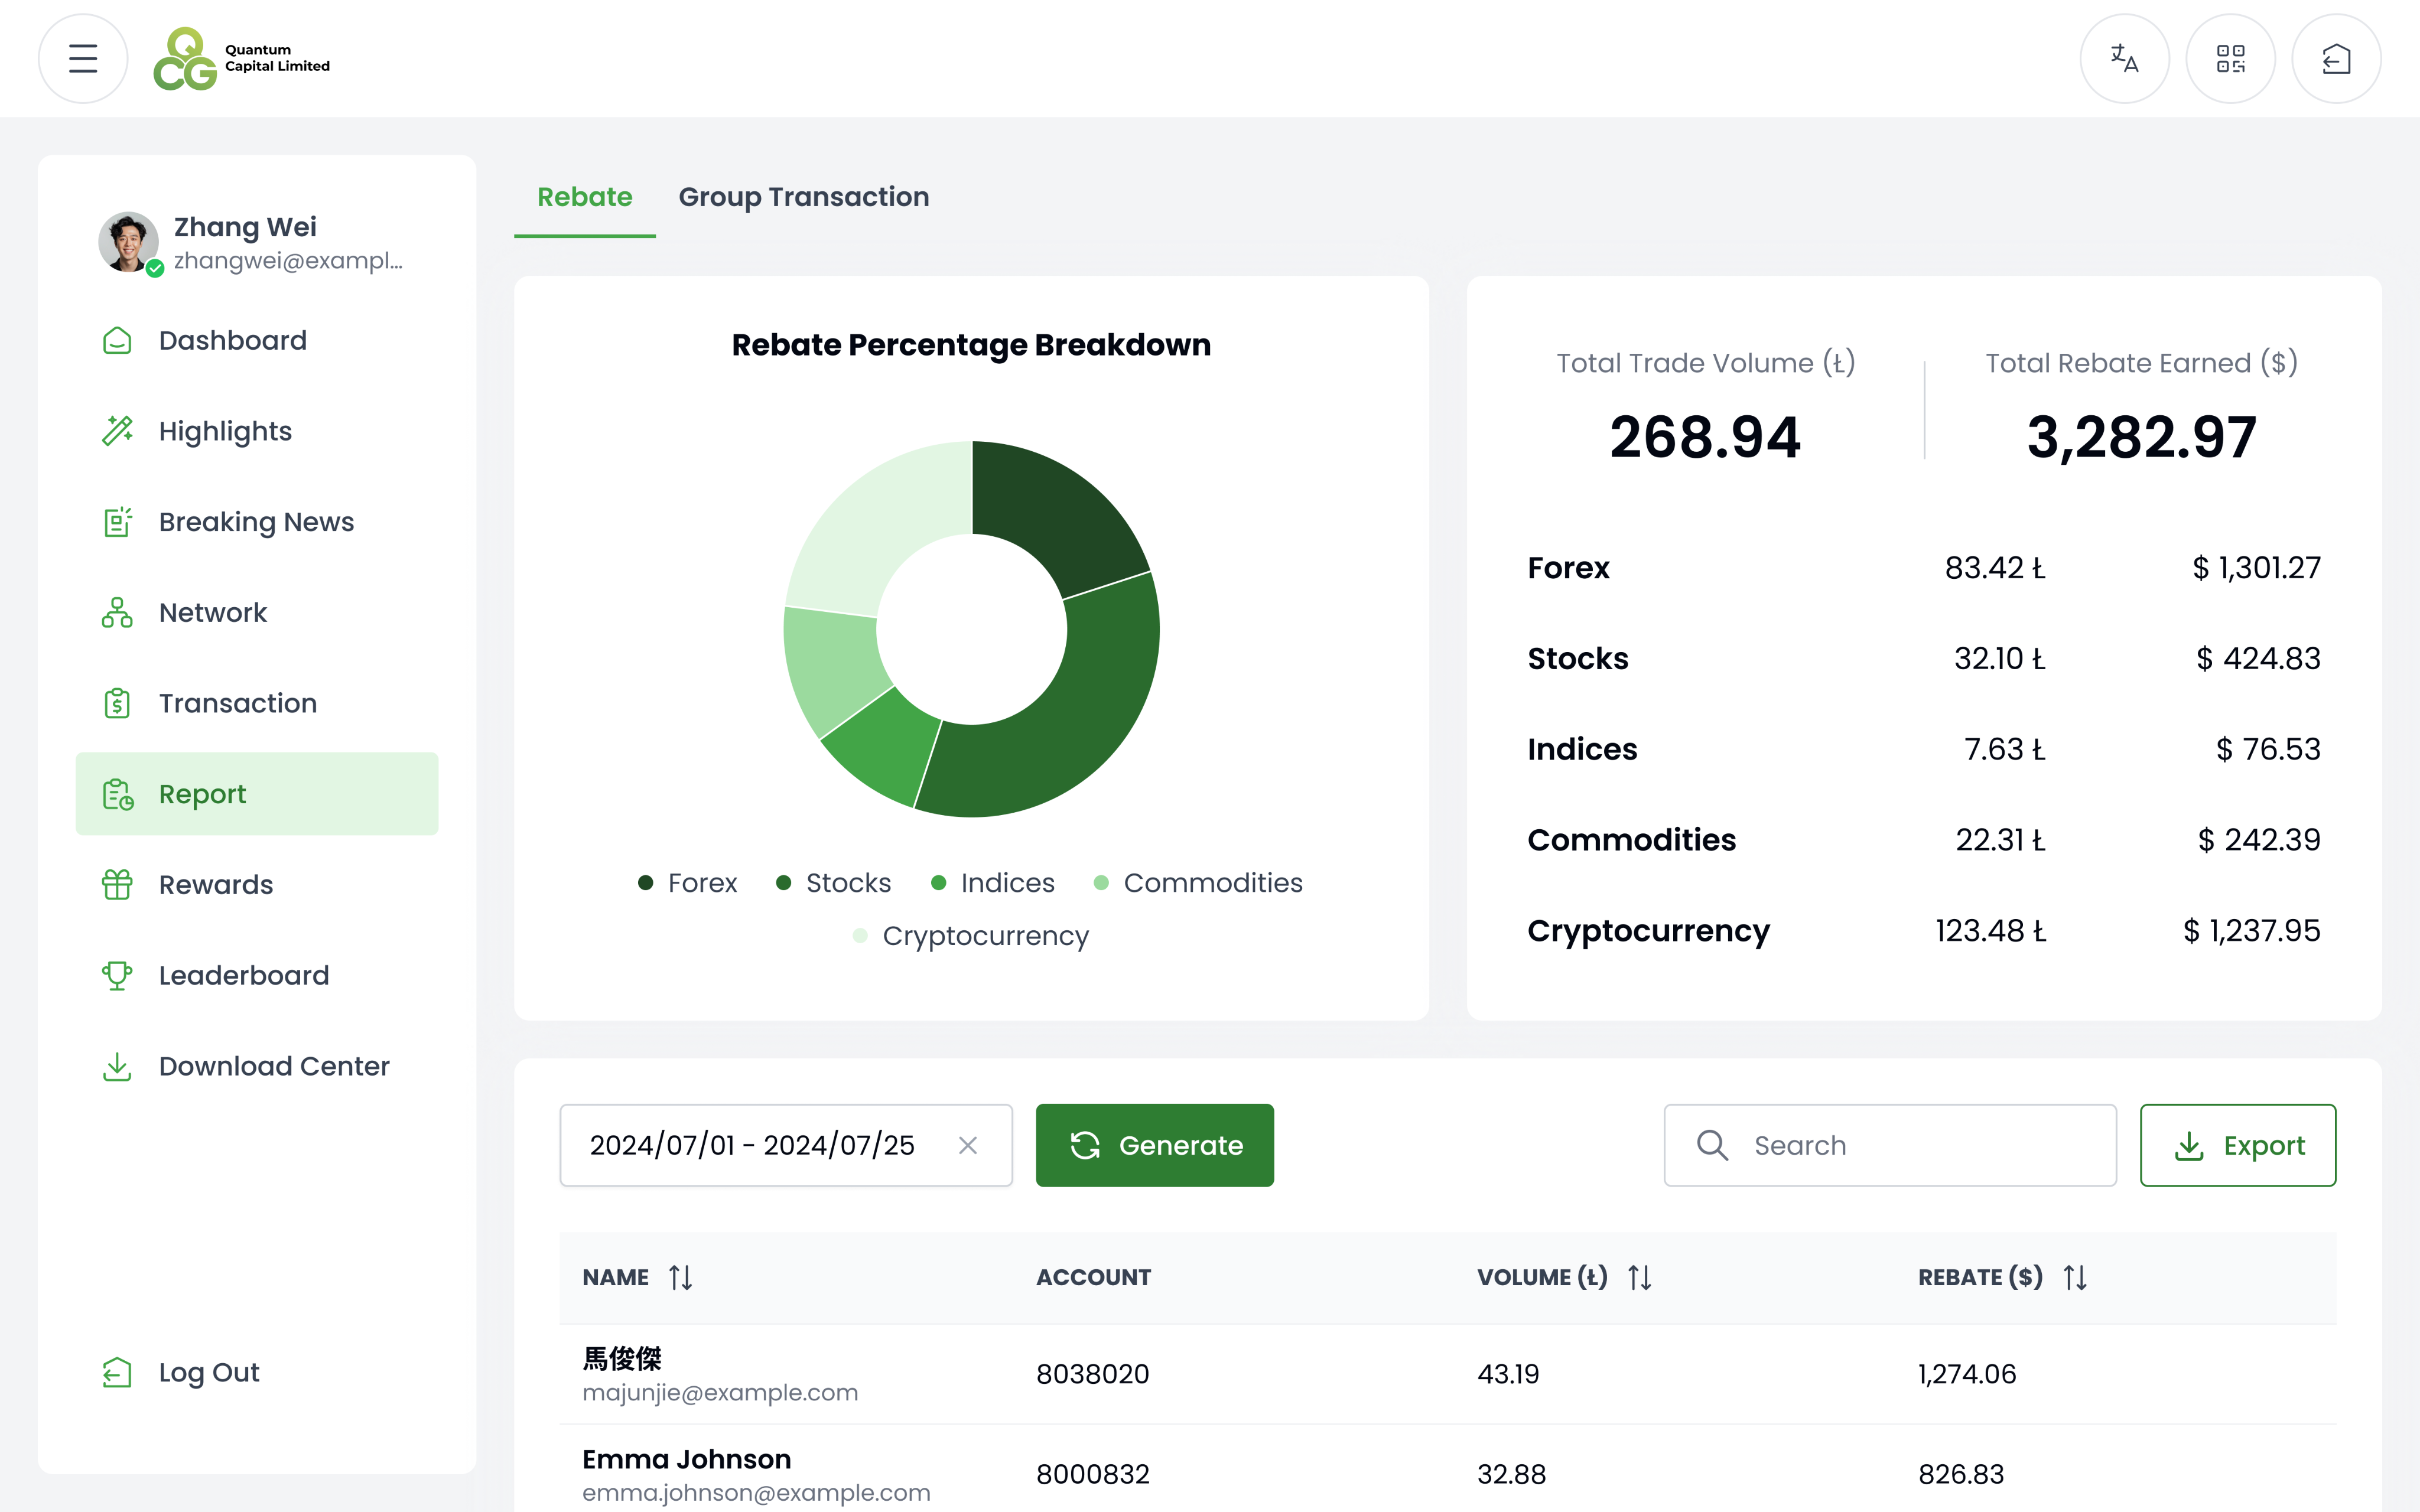Click the Network nodes icon

(117, 612)
